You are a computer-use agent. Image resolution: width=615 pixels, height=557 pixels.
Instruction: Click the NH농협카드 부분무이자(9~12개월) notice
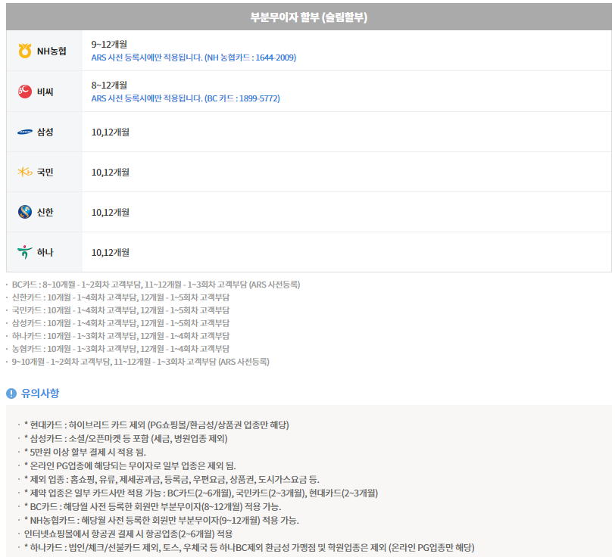pos(161,521)
